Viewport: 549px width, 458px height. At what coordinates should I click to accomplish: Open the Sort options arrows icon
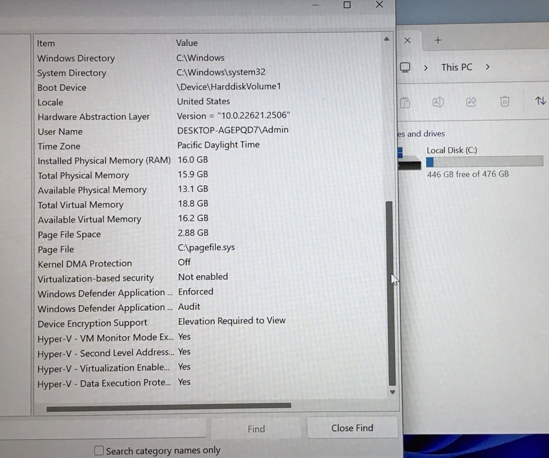coord(540,101)
